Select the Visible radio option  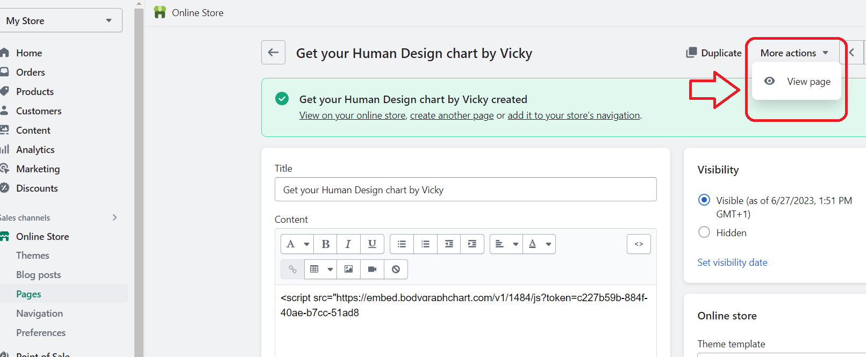(x=704, y=200)
